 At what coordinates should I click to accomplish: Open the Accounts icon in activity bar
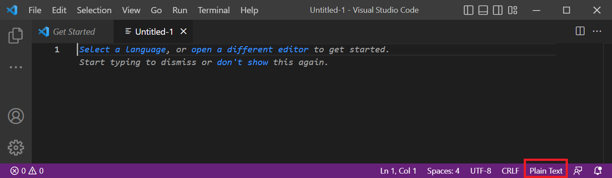coord(16,116)
